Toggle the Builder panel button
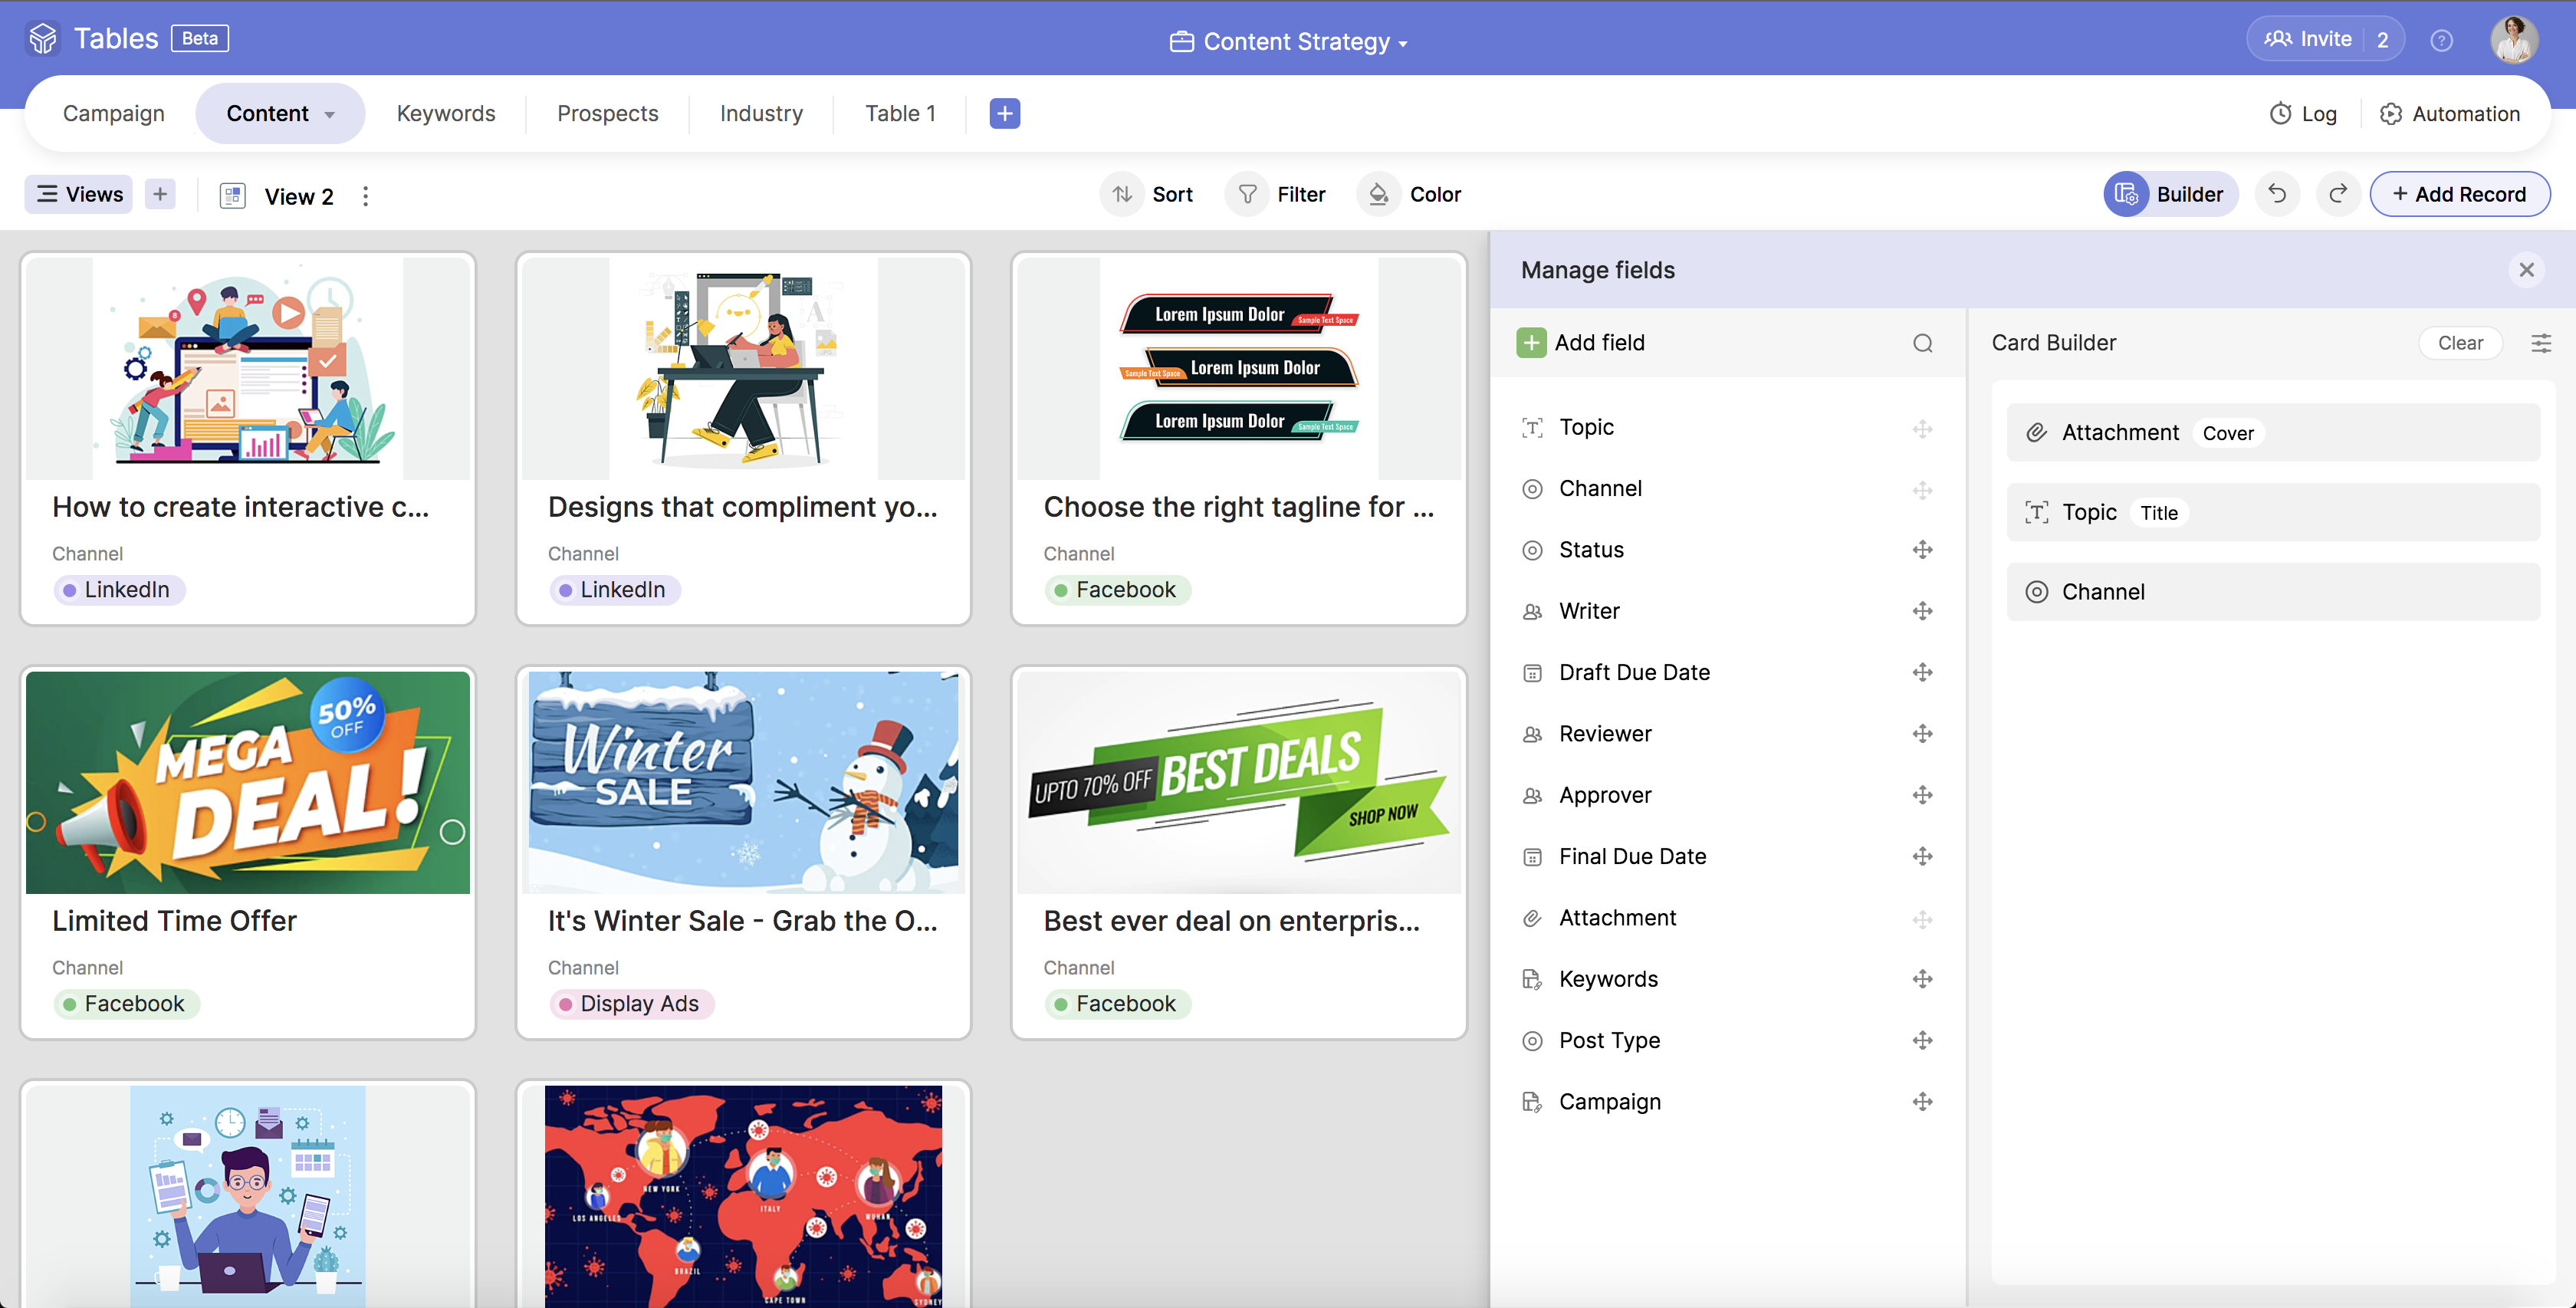Viewport: 2576px width, 1308px height. click(x=2170, y=194)
